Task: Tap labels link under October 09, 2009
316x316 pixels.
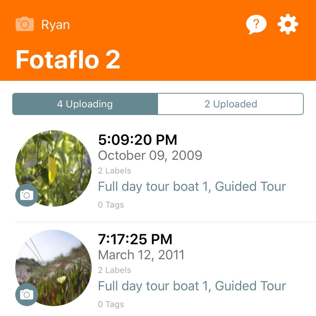Action: (192, 187)
